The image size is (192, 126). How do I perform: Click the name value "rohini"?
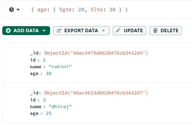(x=60, y=67)
